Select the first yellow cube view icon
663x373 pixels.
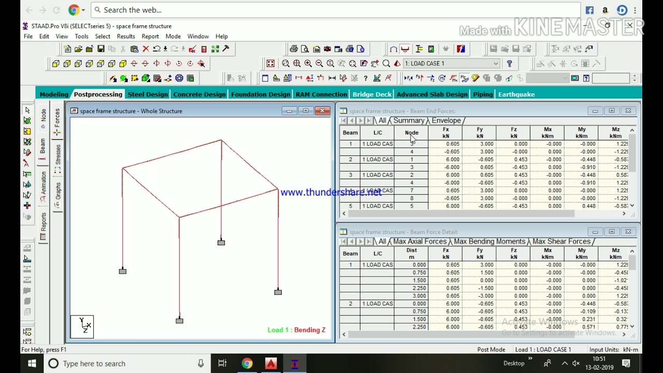pos(55,63)
